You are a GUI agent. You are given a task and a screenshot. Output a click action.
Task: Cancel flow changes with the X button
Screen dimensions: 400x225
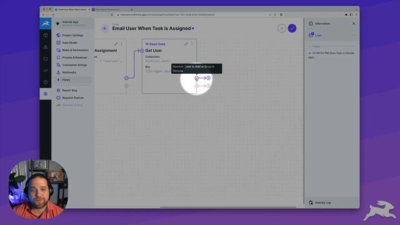282,28
